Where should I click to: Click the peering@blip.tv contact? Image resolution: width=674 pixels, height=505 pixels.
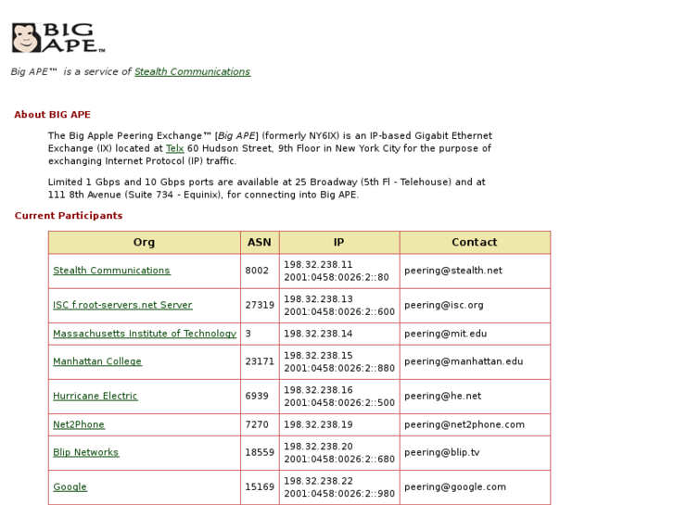441,452
